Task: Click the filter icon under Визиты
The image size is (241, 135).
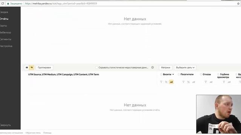Action: (161, 82)
